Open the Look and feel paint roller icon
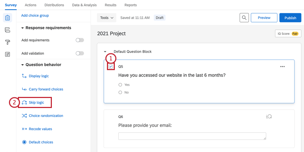The image size is (304, 152). coord(8,42)
